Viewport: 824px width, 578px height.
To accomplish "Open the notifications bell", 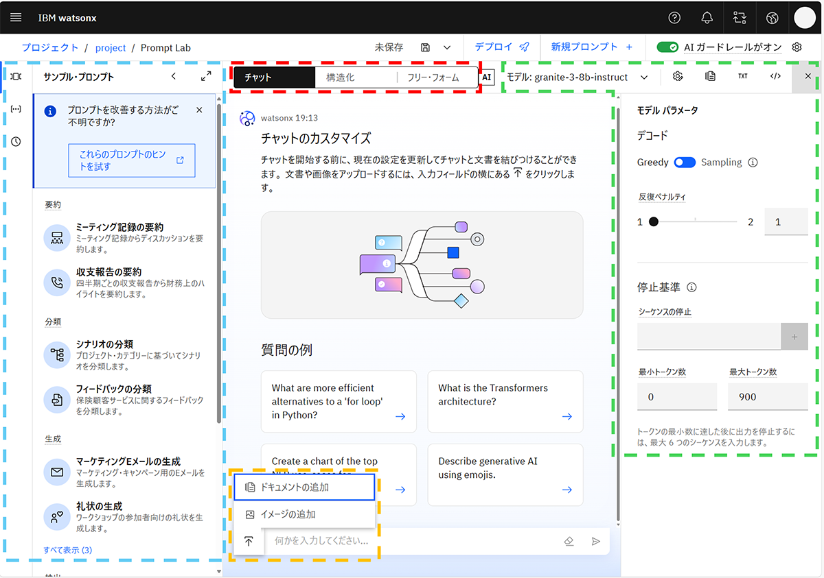I will tap(707, 18).
